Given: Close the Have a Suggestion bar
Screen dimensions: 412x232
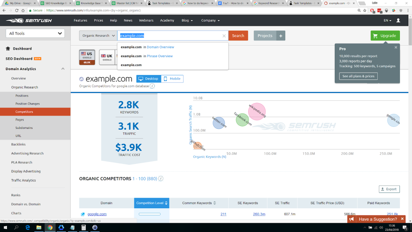Looking at the screenshot, I should coord(402,219).
